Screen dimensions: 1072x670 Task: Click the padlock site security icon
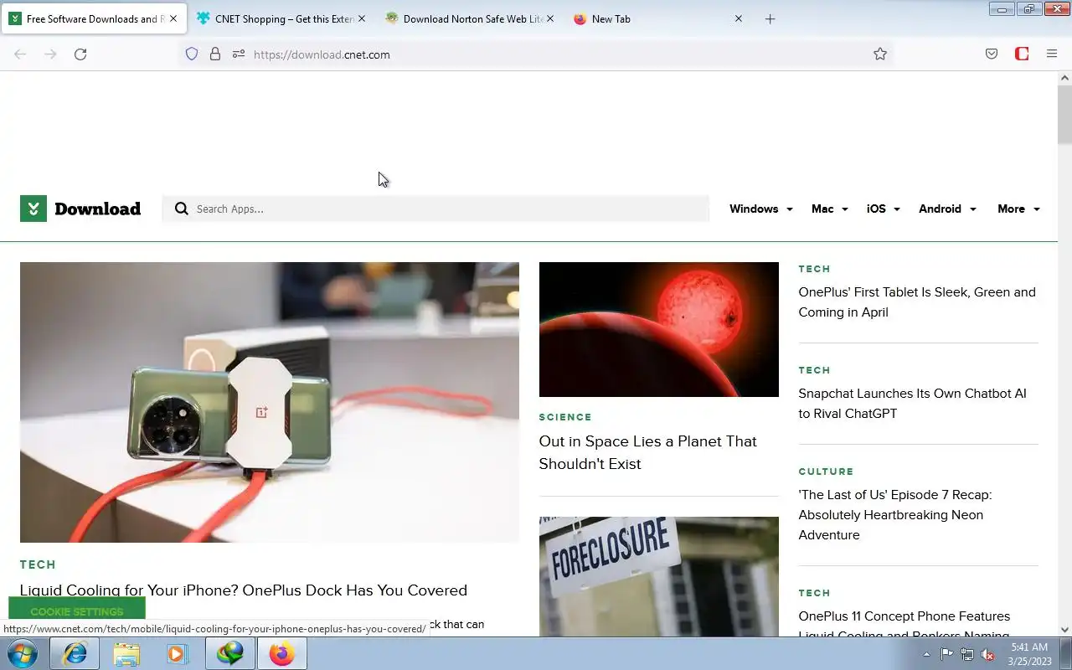pyautogui.click(x=215, y=54)
